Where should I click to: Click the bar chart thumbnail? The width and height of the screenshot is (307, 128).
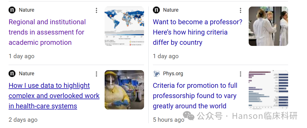[268, 90]
